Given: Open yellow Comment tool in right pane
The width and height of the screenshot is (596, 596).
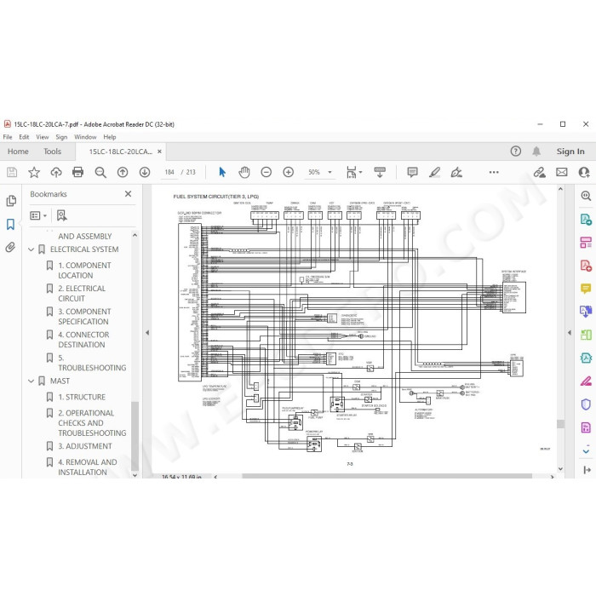Looking at the screenshot, I should tap(586, 289).
